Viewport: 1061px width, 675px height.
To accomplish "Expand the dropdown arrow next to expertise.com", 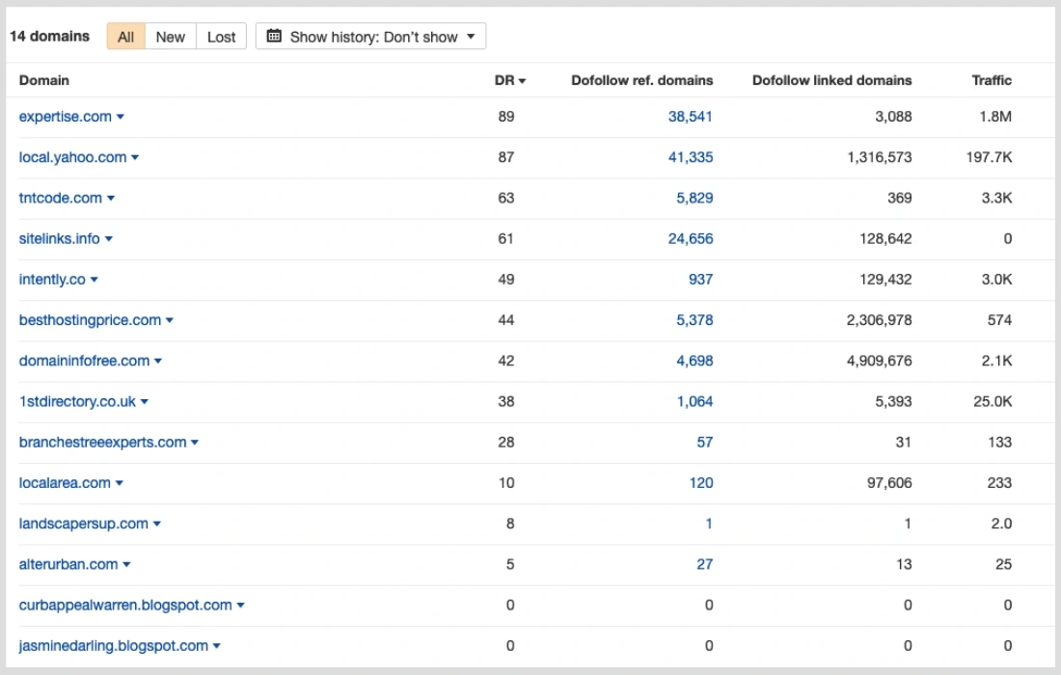I will (121, 117).
